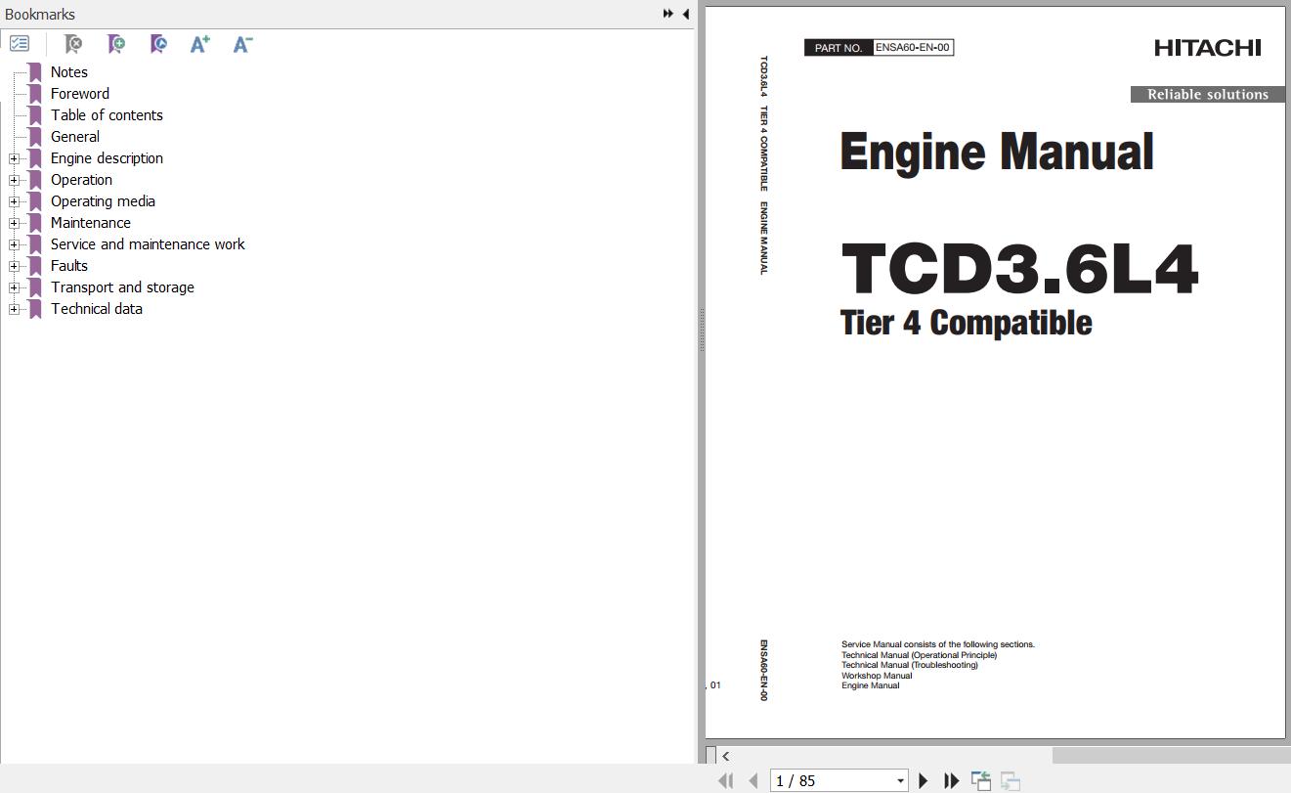Open the Notes bookmark
Screen dimensions: 1291x793
[x=69, y=72]
